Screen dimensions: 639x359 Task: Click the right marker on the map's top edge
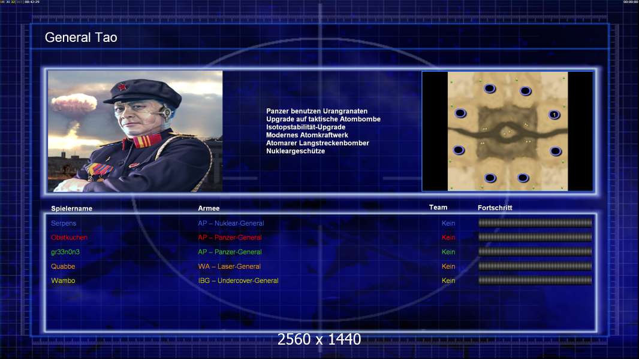tap(525, 91)
